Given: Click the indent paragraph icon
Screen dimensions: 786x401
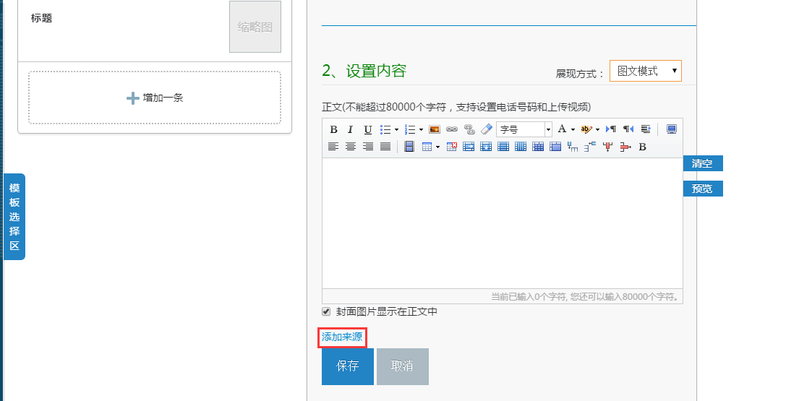Looking at the screenshot, I should point(646,129).
